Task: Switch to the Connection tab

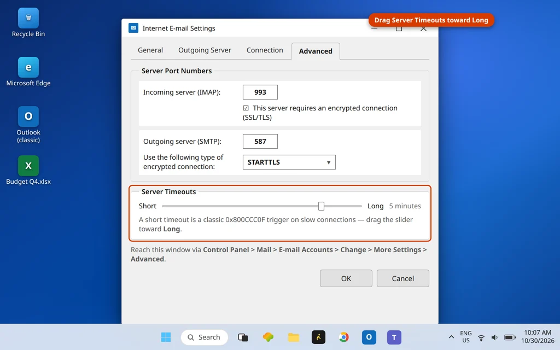Action: pos(265,50)
